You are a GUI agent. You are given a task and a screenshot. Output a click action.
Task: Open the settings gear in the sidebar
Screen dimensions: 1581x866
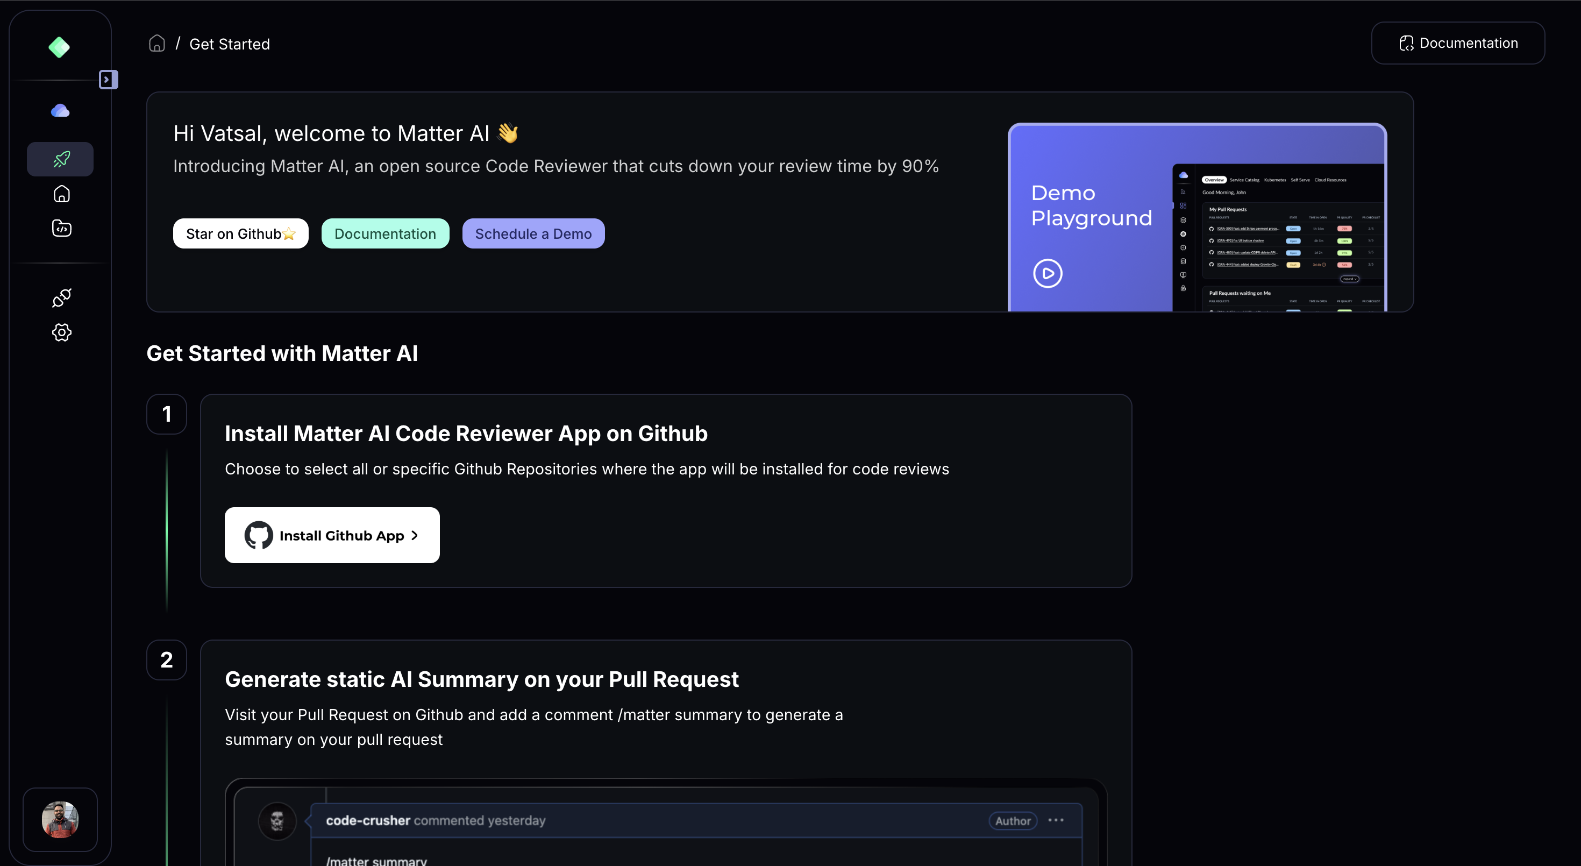pyautogui.click(x=61, y=332)
